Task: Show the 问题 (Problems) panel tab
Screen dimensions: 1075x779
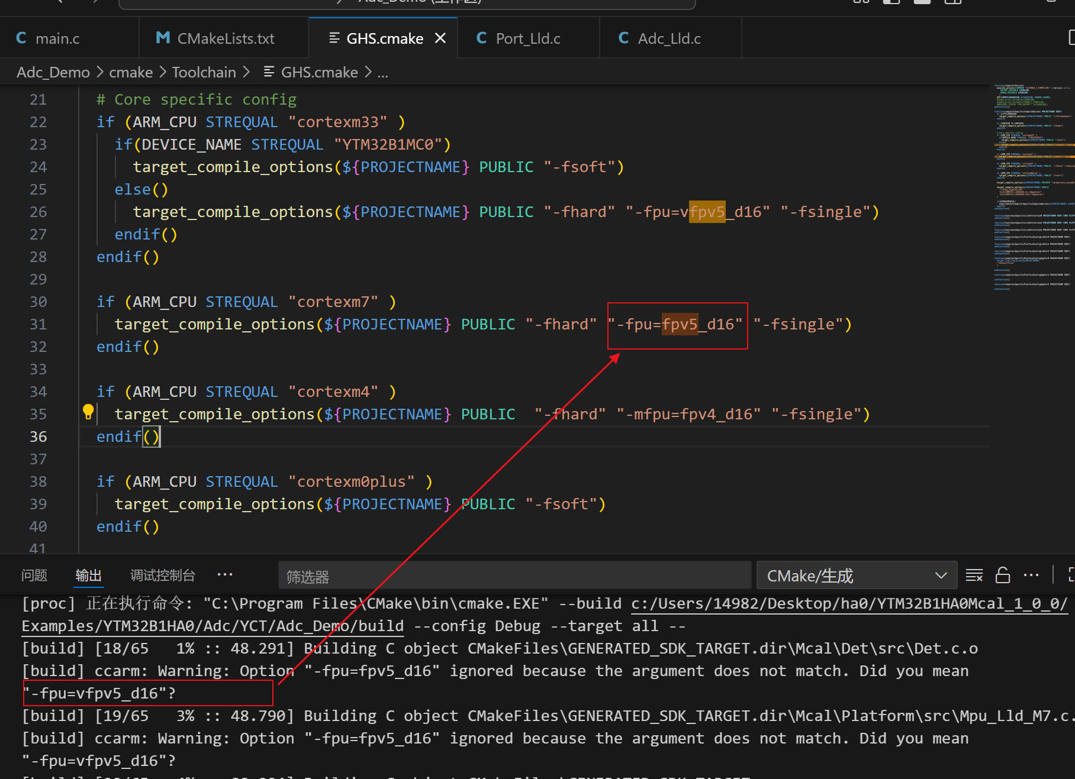Action: pyautogui.click(x=34, y=575)
